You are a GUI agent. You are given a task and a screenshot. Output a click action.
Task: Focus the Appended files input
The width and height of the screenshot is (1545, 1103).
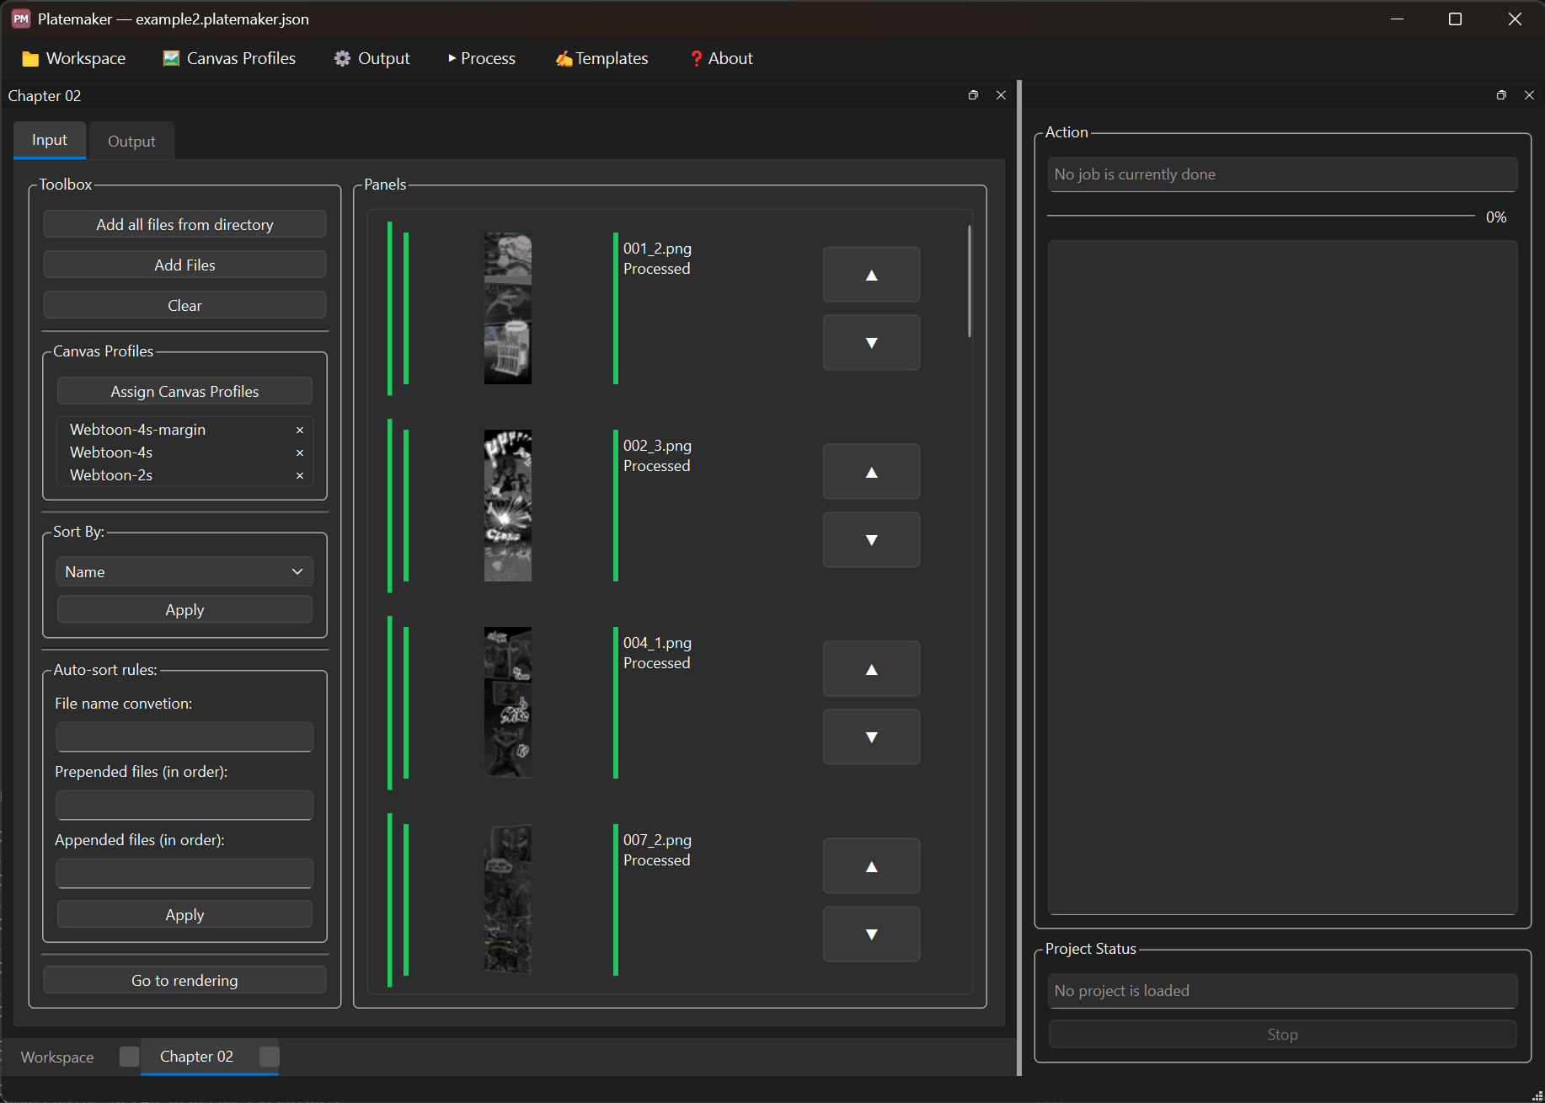tap(184, 873)
